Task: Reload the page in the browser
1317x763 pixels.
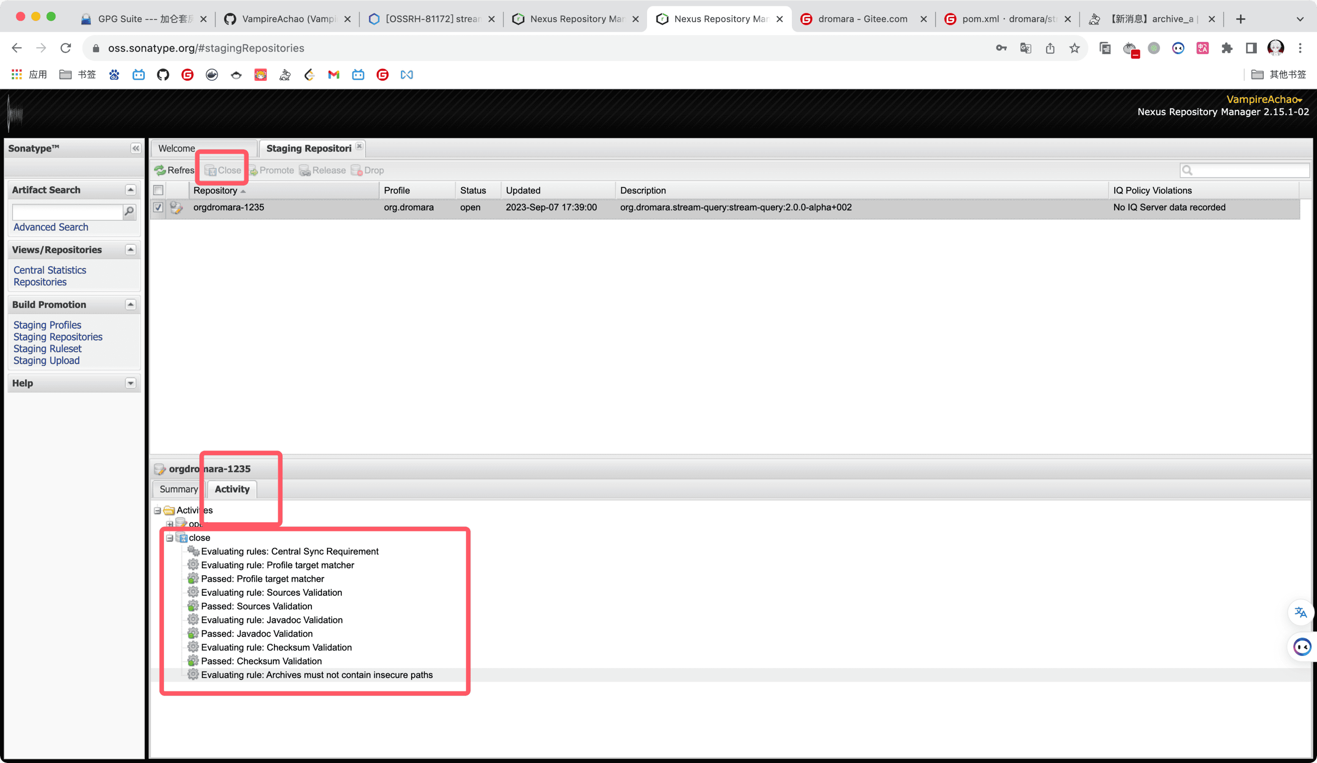Action: coord(65,48)
